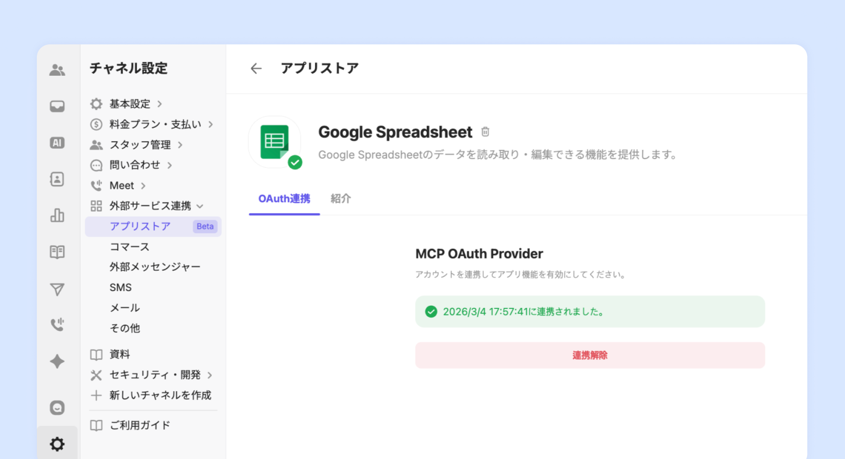Open the AI icon in left rail
Image resolution: width=845 pixels, height=459 pixels.
pos(57,143)
